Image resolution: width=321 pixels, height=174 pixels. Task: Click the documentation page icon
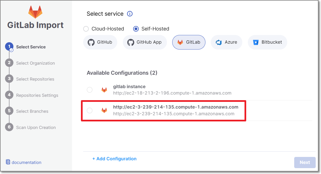coord(8,162)
